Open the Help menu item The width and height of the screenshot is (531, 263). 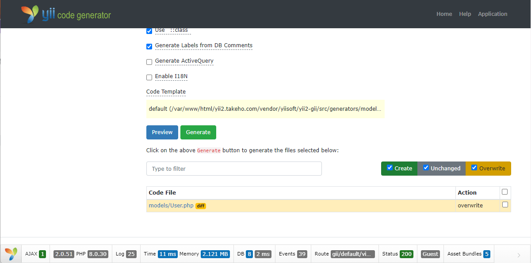(465, 14)
